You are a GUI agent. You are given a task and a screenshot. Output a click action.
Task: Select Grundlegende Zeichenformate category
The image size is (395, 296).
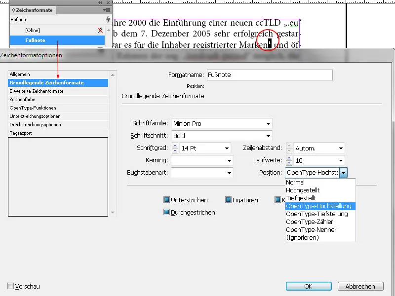tap(58, 82)
